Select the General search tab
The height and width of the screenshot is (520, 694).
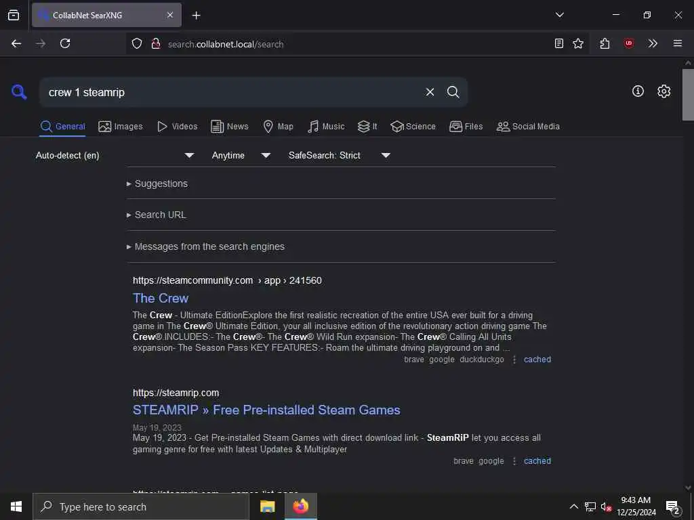point(62,127)
